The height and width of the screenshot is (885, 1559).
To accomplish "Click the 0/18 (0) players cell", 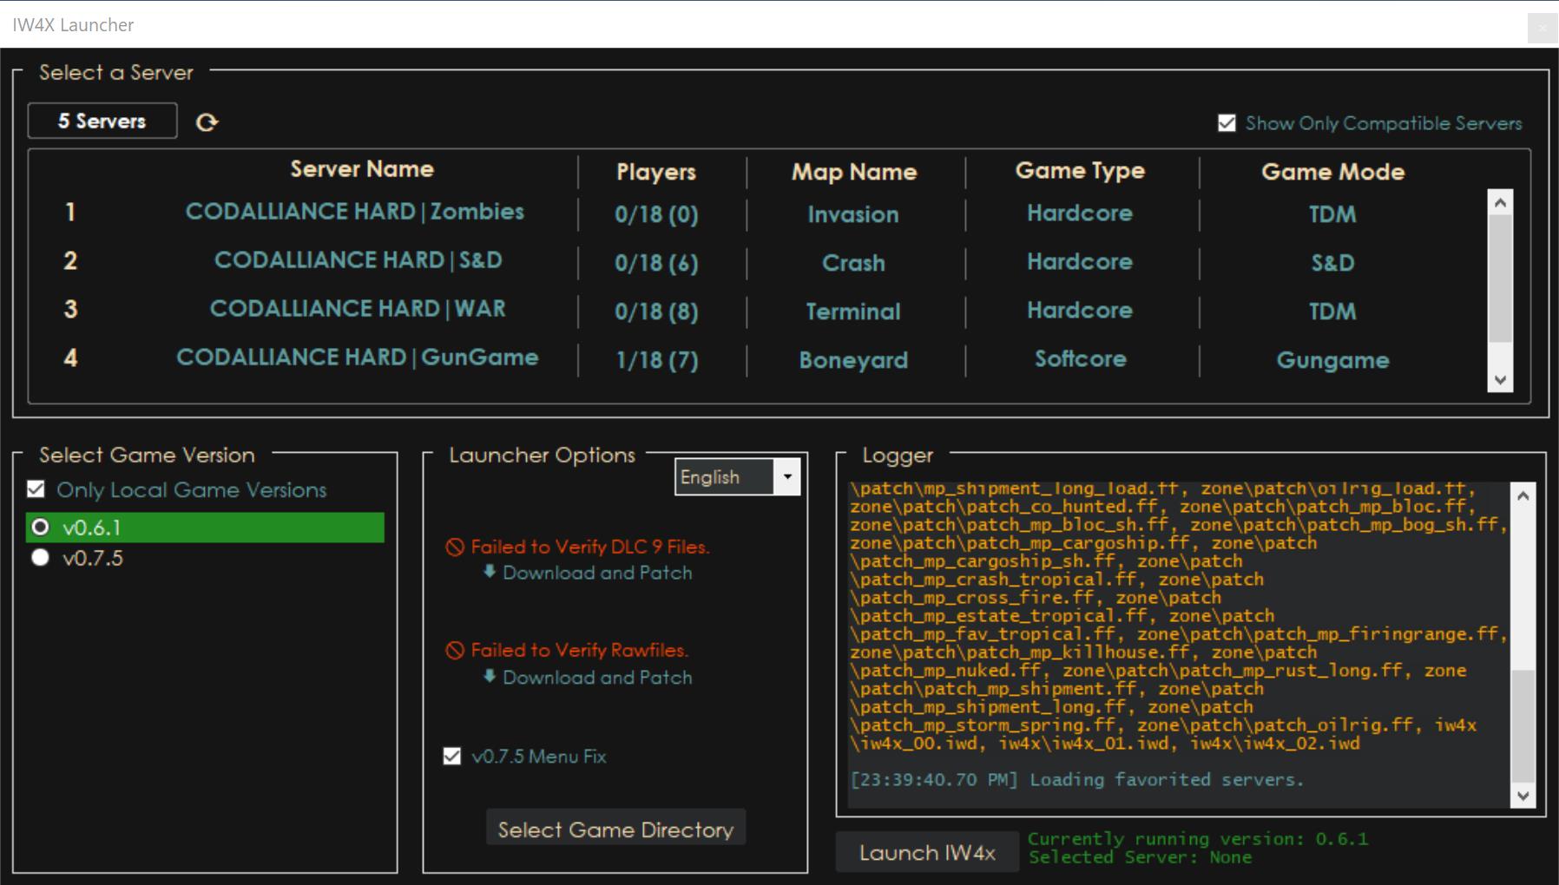I will click(656, 214).
